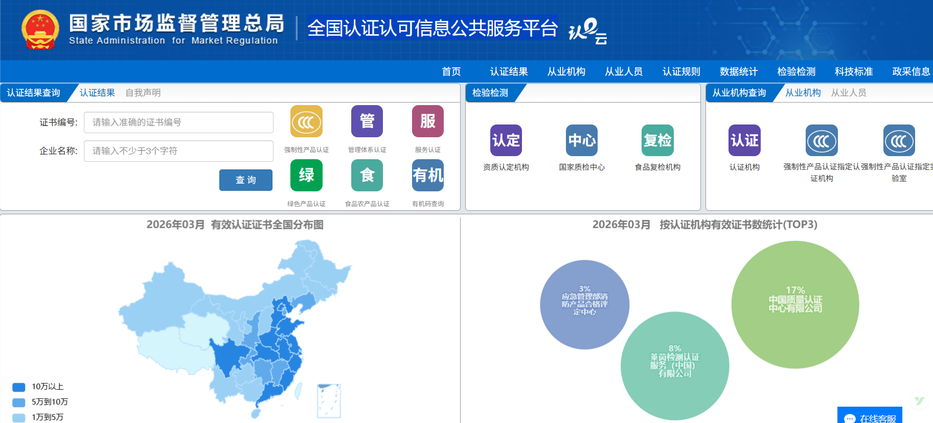933x423 pixels.
Task: Open the 强制性产品认证 CCC icon
Action: click(306, 121)
